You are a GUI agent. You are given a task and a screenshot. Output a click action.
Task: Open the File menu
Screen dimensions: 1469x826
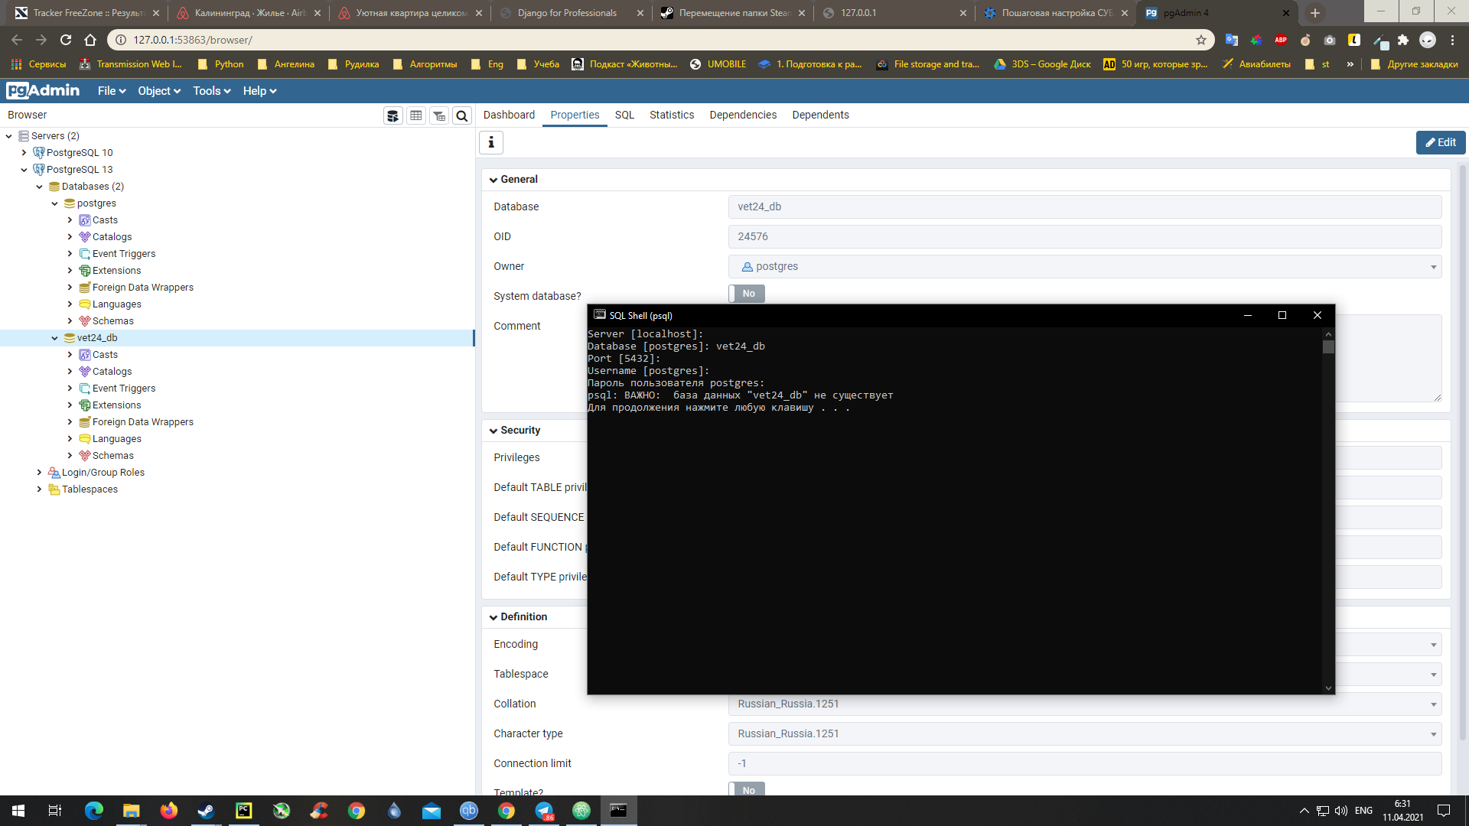112,91
